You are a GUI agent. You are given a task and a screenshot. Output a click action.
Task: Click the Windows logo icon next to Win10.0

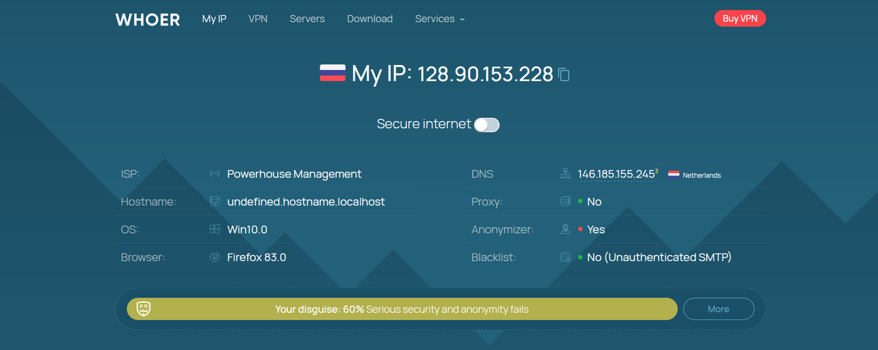coord(215,229)
